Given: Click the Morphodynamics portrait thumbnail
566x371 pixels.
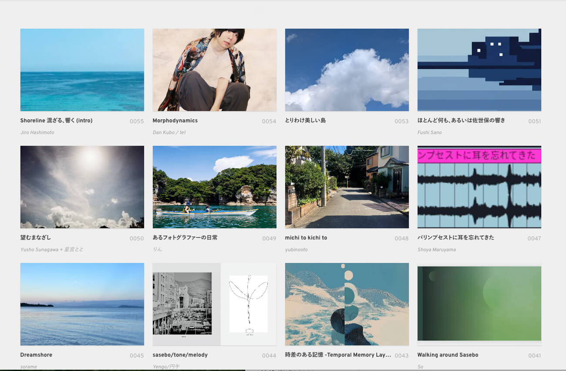Looking at the screenshot, I should click(x=214, y=70).
